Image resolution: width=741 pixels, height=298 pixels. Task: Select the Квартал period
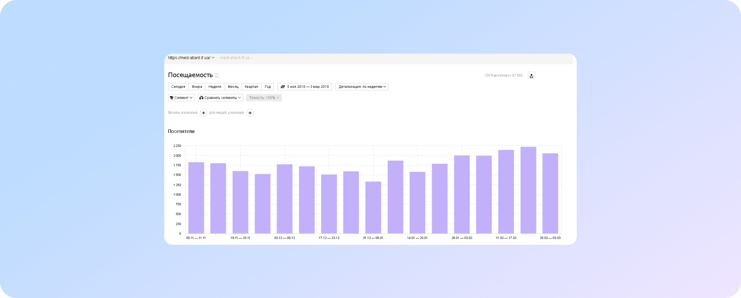[x=251, y=87]
